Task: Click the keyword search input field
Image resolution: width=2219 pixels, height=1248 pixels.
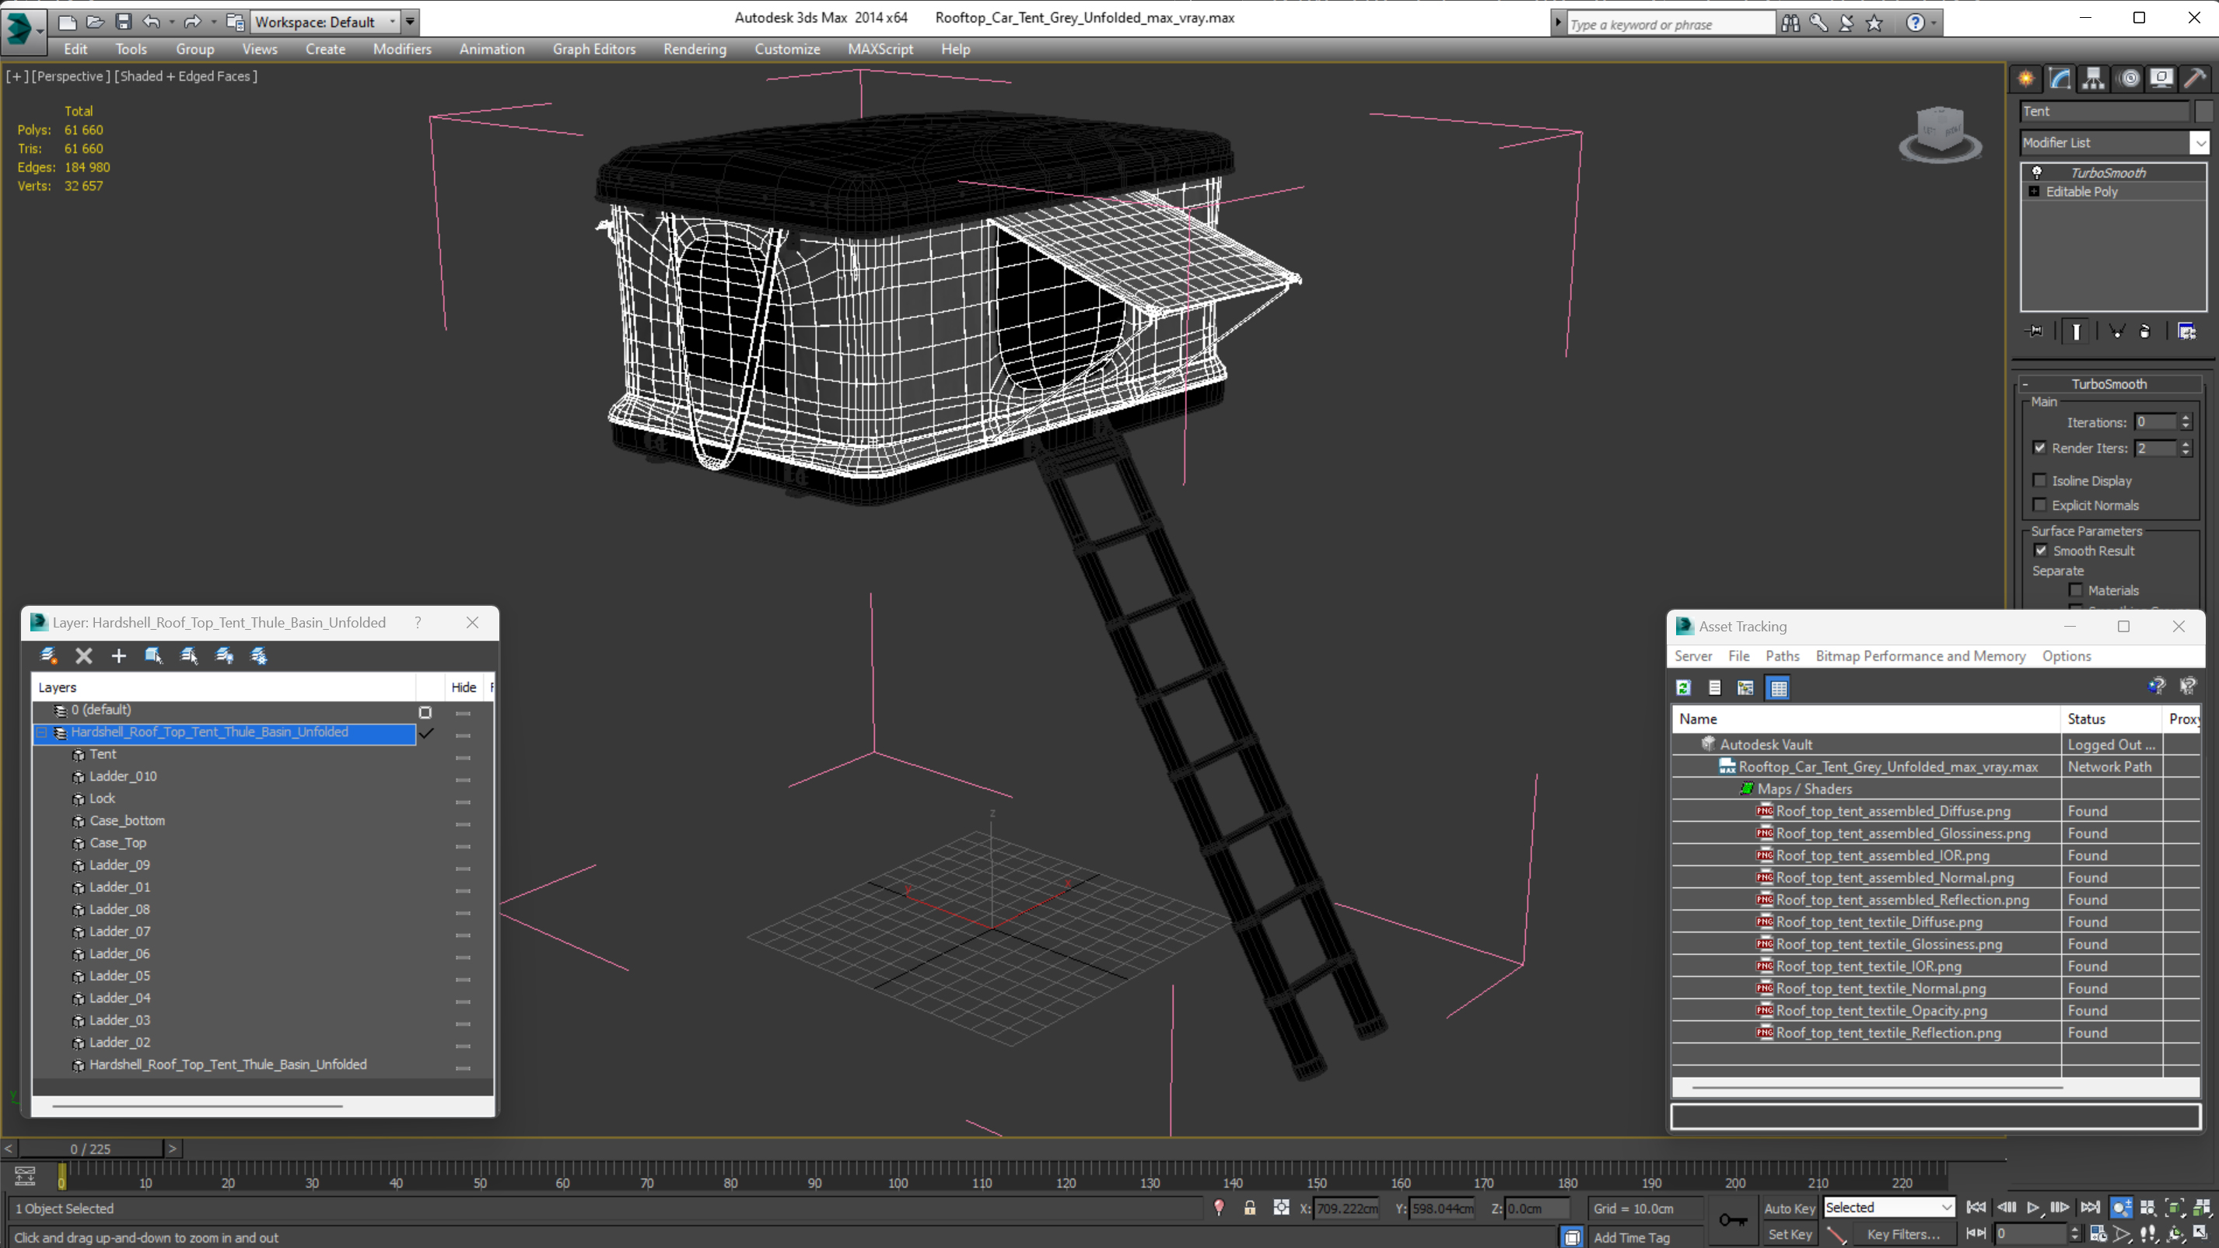Action: (x=1669, y=24)
